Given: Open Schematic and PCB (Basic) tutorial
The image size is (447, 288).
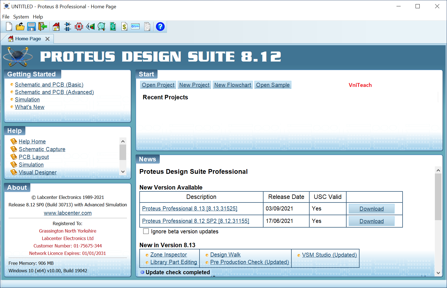Looking at the screenshot, I should [49, 85].
